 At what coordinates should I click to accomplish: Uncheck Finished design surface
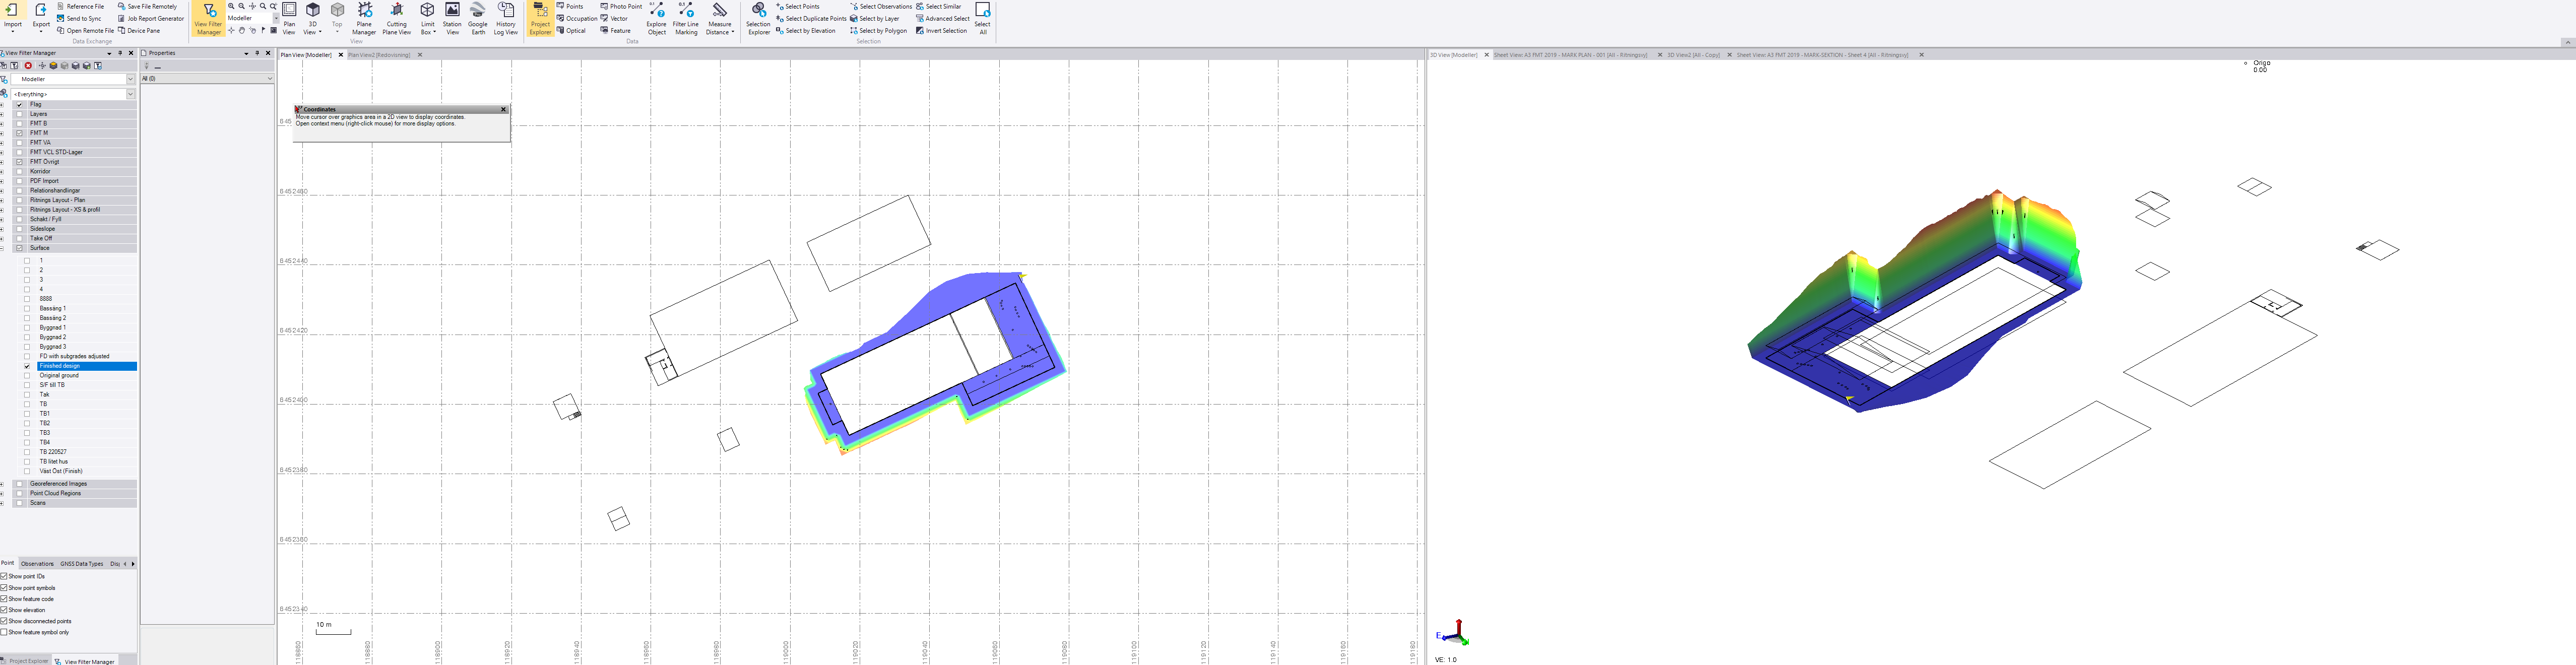[27, 366]
